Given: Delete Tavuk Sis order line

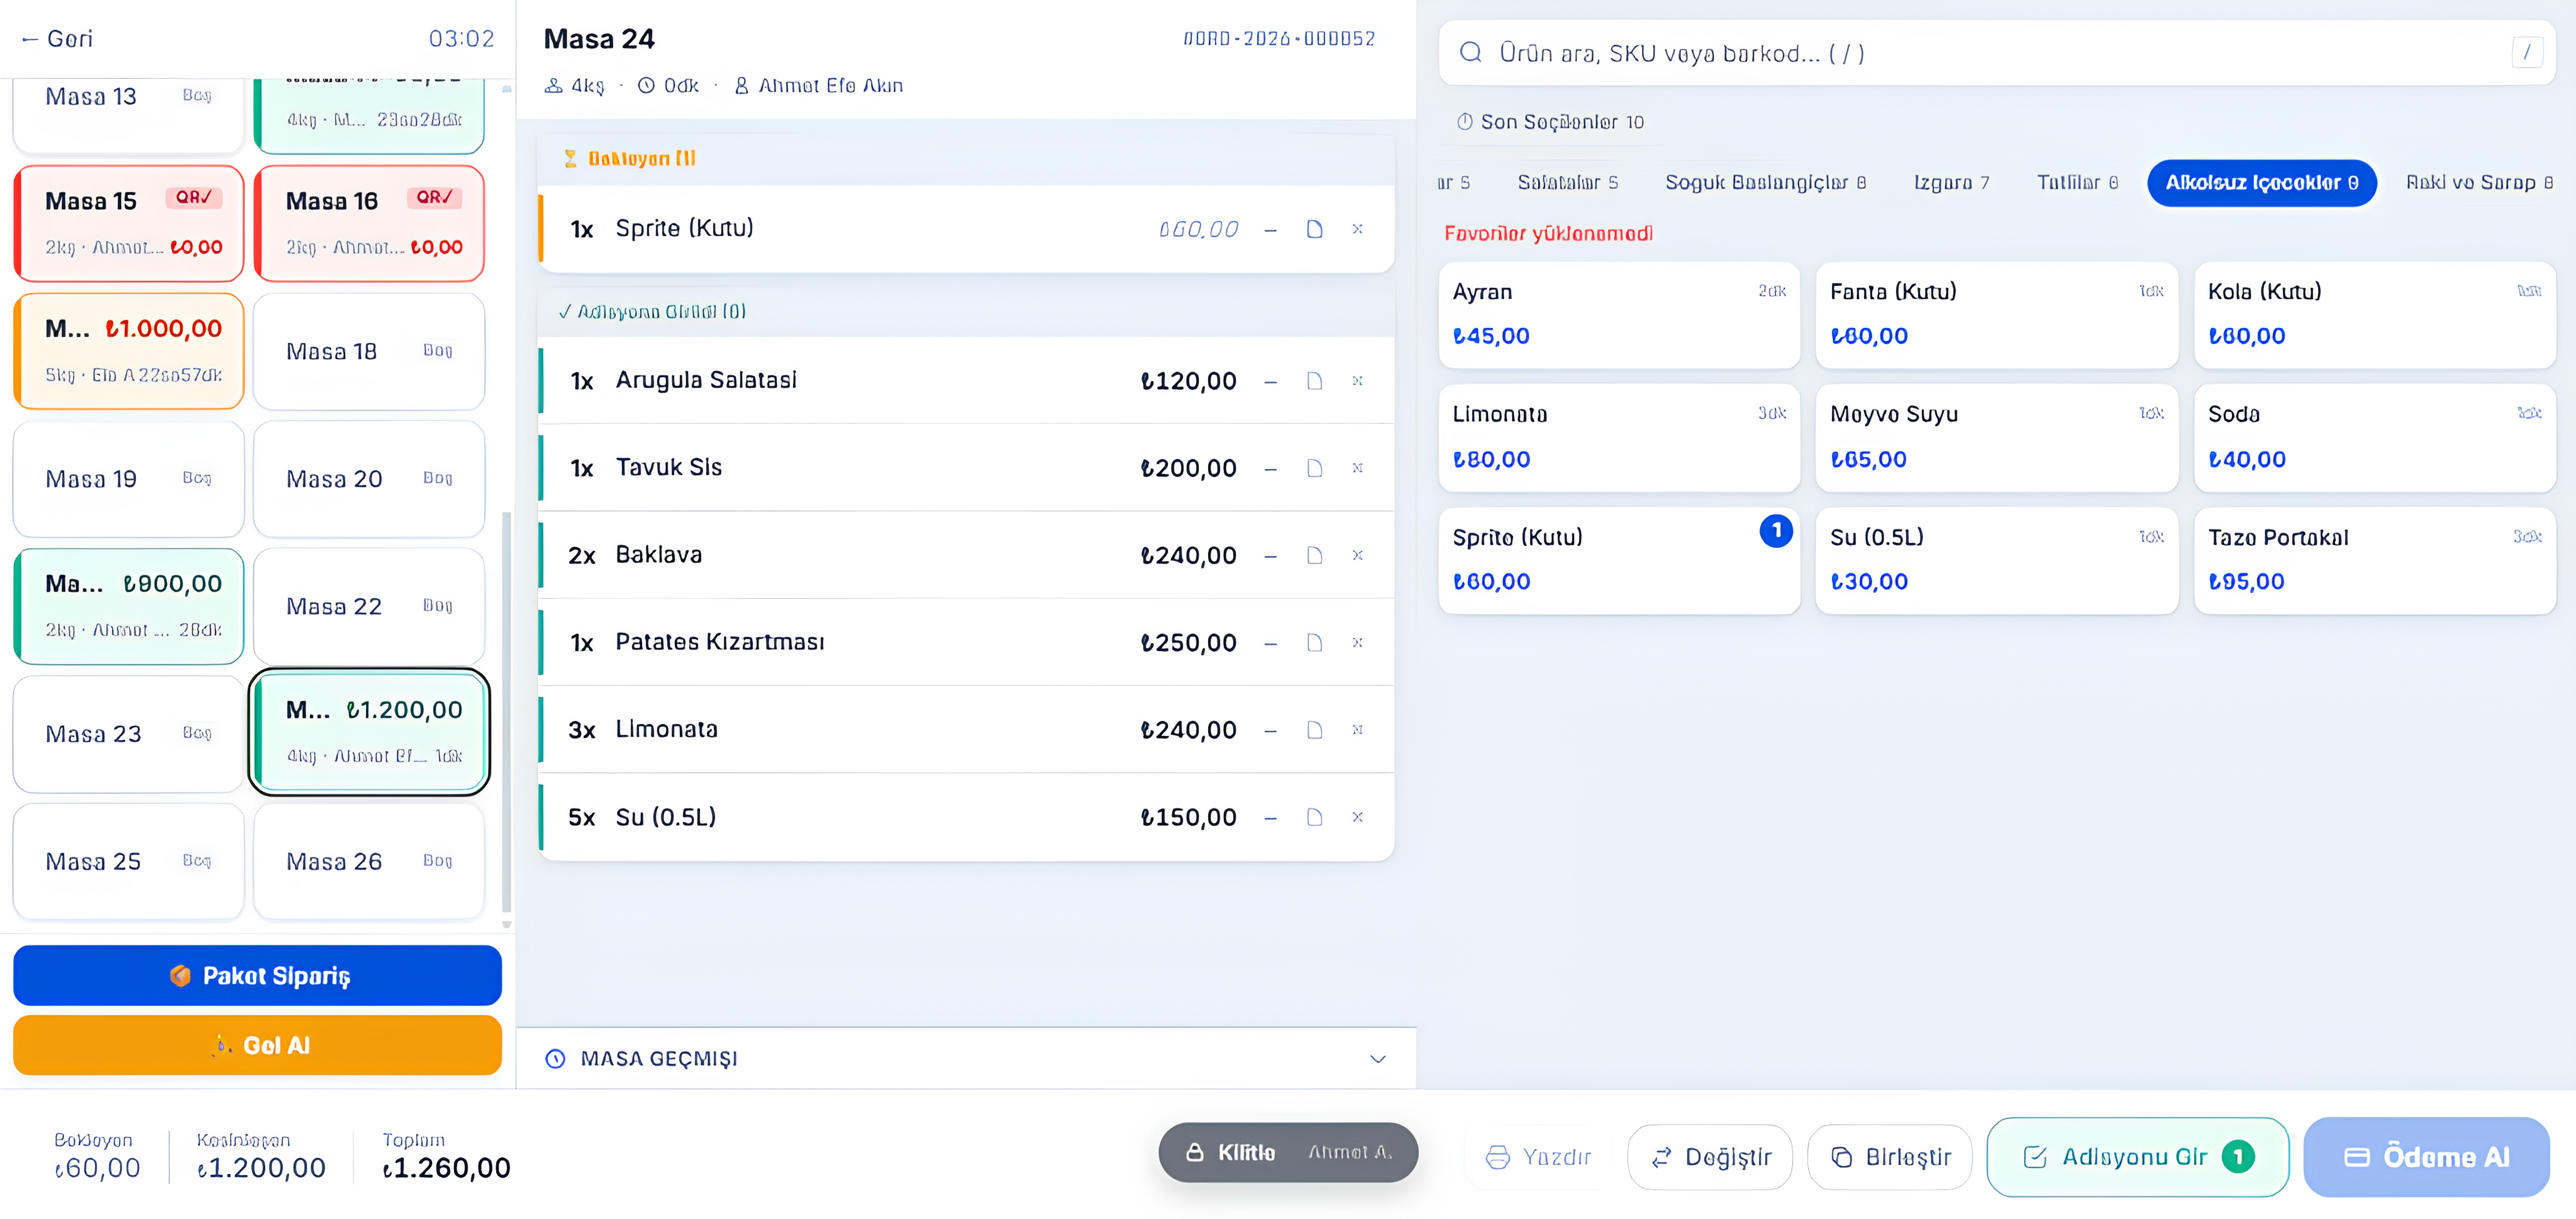Looking at the screenshot, I should 1357,468.
